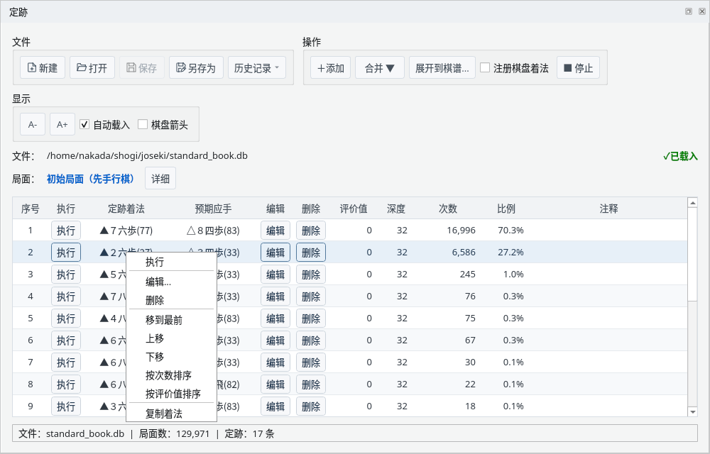Select 复制着法 in the context menu
This screenshot has width=710, height=454.
click(171, 414)
